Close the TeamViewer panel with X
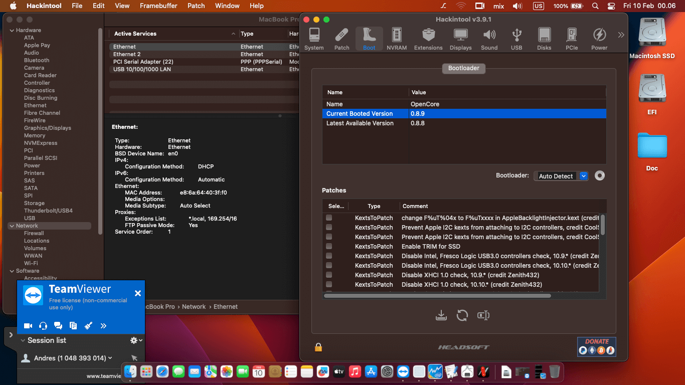 click(138, 293)
